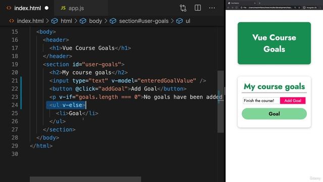Click the unsaved dot on index.html tab
This screenshot has width=323, height=182.
pyautogui.click(x=46, y=8)
